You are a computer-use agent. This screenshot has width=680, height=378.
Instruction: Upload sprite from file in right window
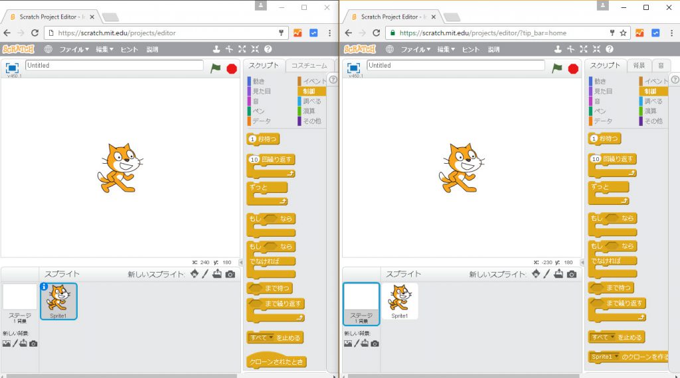558,274
